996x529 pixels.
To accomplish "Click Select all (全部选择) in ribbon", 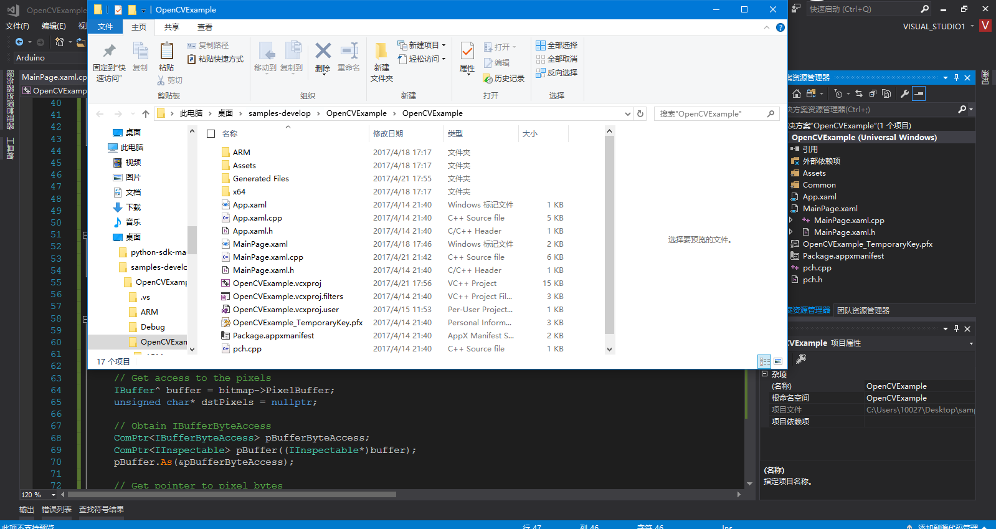I will point(556,45).
